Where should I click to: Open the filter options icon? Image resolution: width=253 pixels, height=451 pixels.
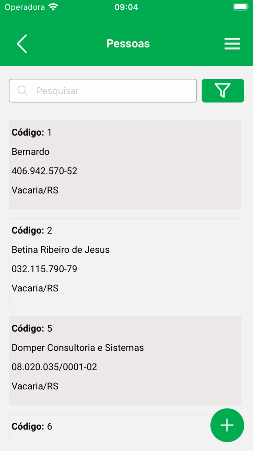point(223,90)
